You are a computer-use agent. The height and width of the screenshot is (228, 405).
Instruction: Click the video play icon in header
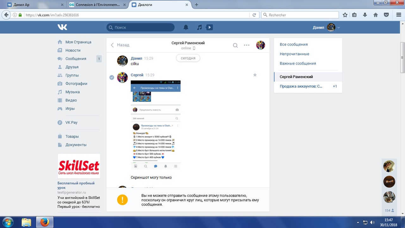[209, 28]
